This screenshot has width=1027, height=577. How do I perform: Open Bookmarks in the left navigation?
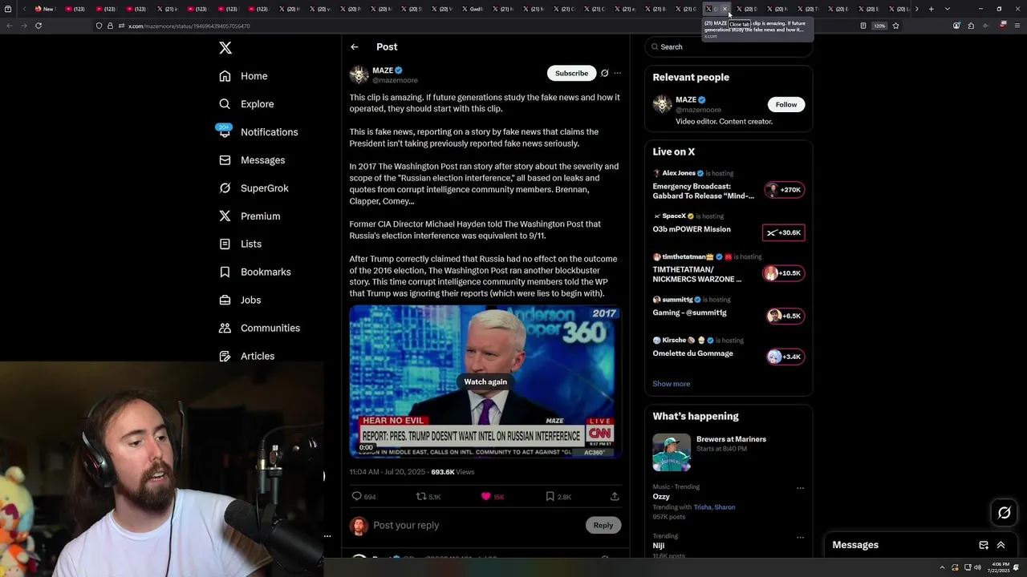254,272
